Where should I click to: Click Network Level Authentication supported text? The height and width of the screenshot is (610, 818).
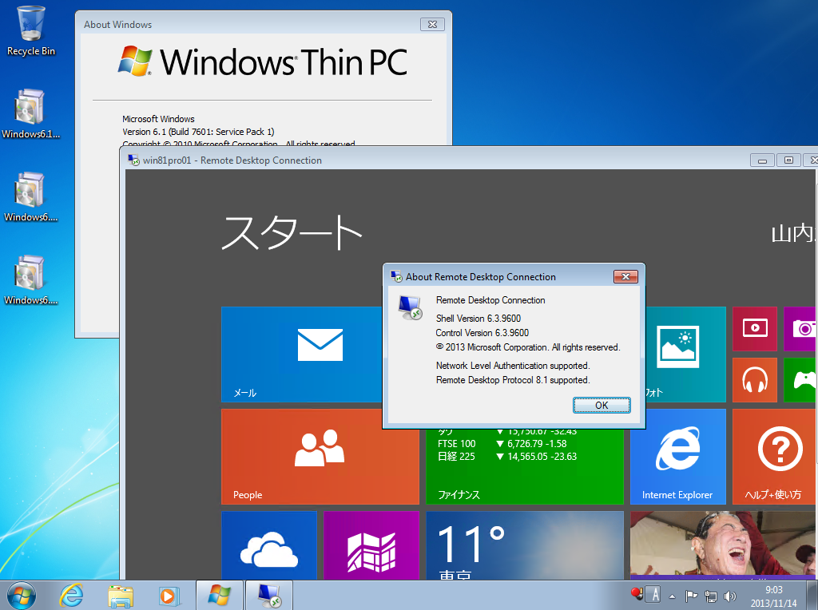coord(513,366)
